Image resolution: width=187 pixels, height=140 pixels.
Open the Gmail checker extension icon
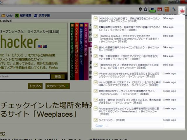[160, 9]
